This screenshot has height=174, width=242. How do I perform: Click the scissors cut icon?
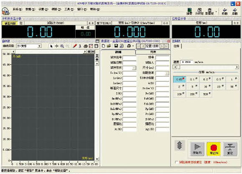point(80,46)
